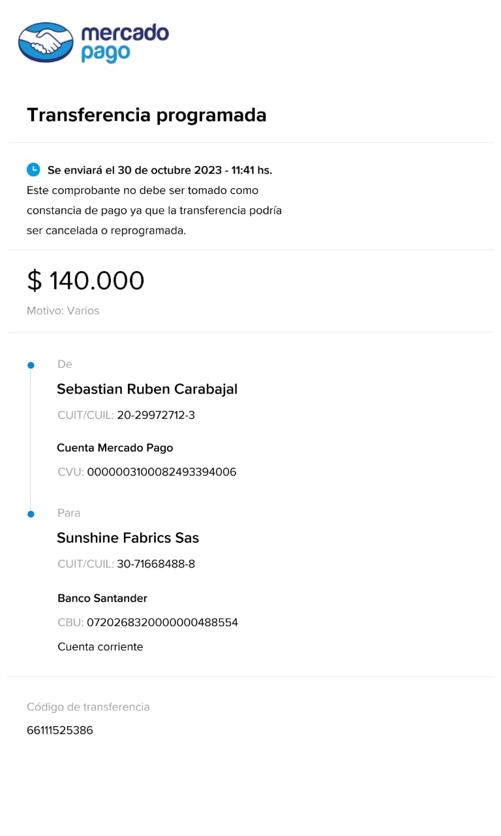
Task: Click the recipient CUIT 30-71668488-8
Action: [x=155, y=564]
